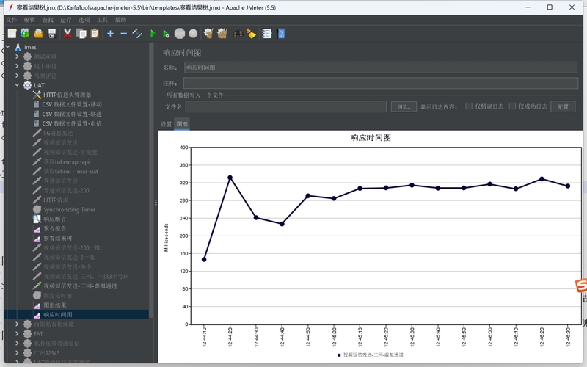Collapse the UAT thread group
The height and width of the screenshot is (367, 587).
coord(17,85)
